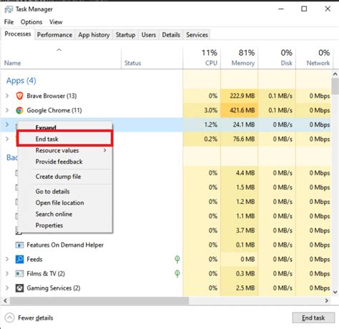Expand the Gaming Services process group
This screenshot has width=339, height=329.
pyautogui.click(x=7, y=288)
